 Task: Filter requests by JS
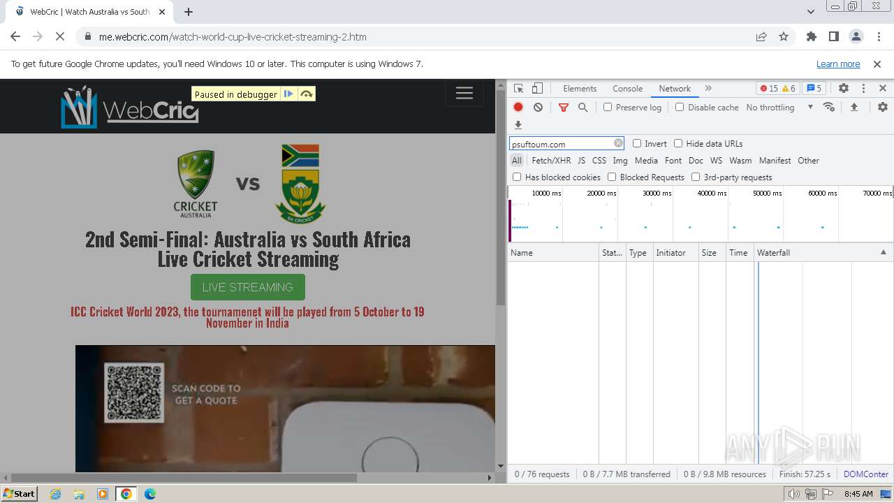click(x=581, y=160)
